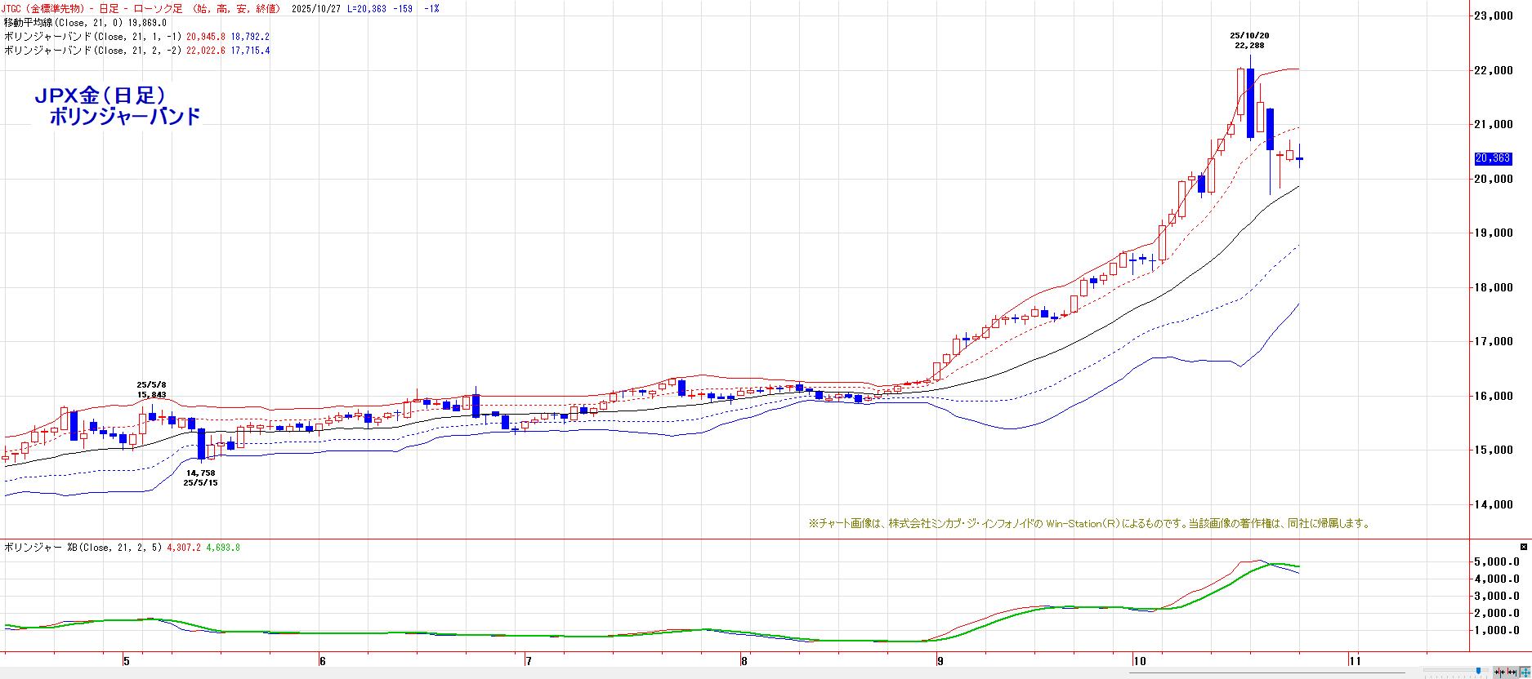Click the 14,758 low price label
The width and height of the screenshot is (1532, 679).
coord(200,473)
